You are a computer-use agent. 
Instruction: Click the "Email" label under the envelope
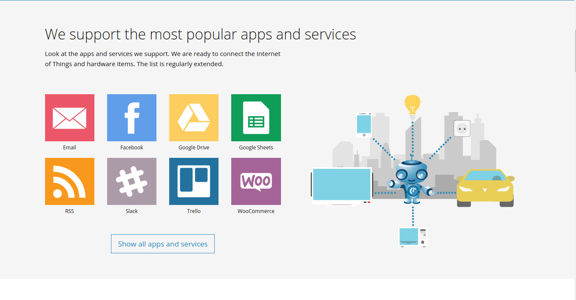[x=70, y=148]
